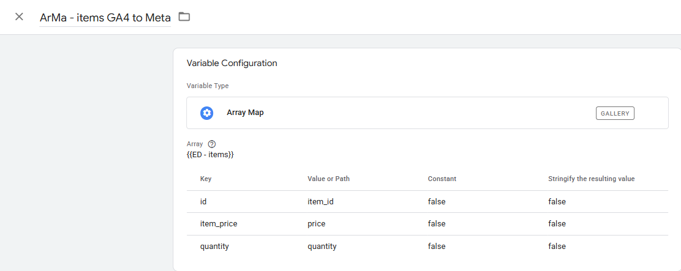The image size is (681, 271).
Task: Click the 'Key' column header
Action: click(x=206, y=179)
